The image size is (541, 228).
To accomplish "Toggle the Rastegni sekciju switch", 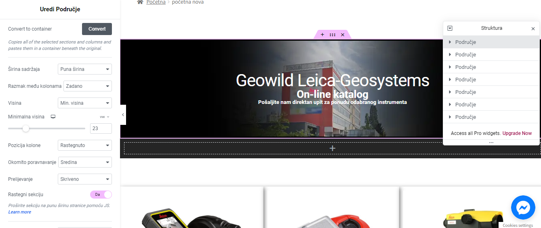I will click(101, 195).
